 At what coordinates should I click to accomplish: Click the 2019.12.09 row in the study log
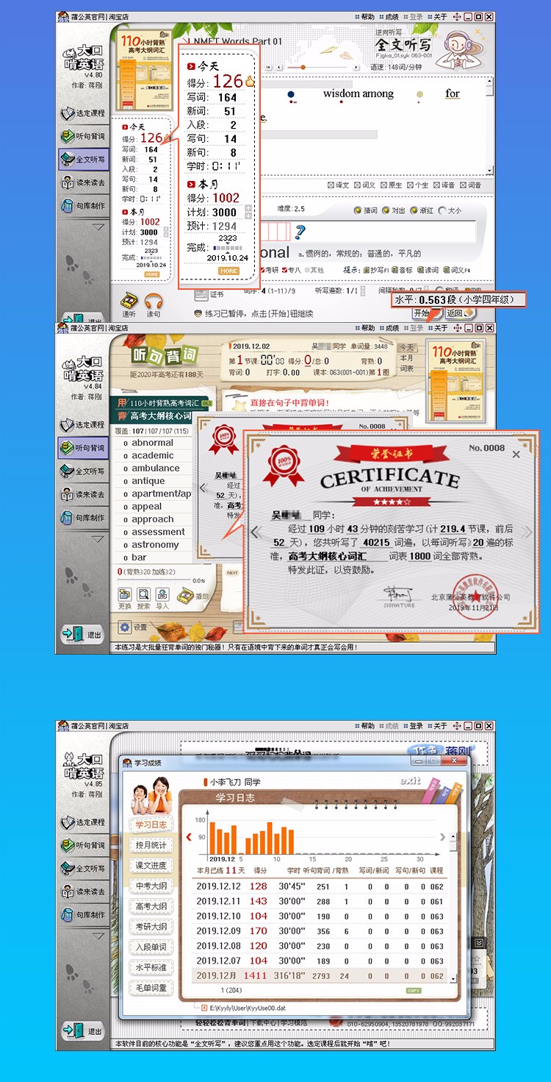[319, 931]
